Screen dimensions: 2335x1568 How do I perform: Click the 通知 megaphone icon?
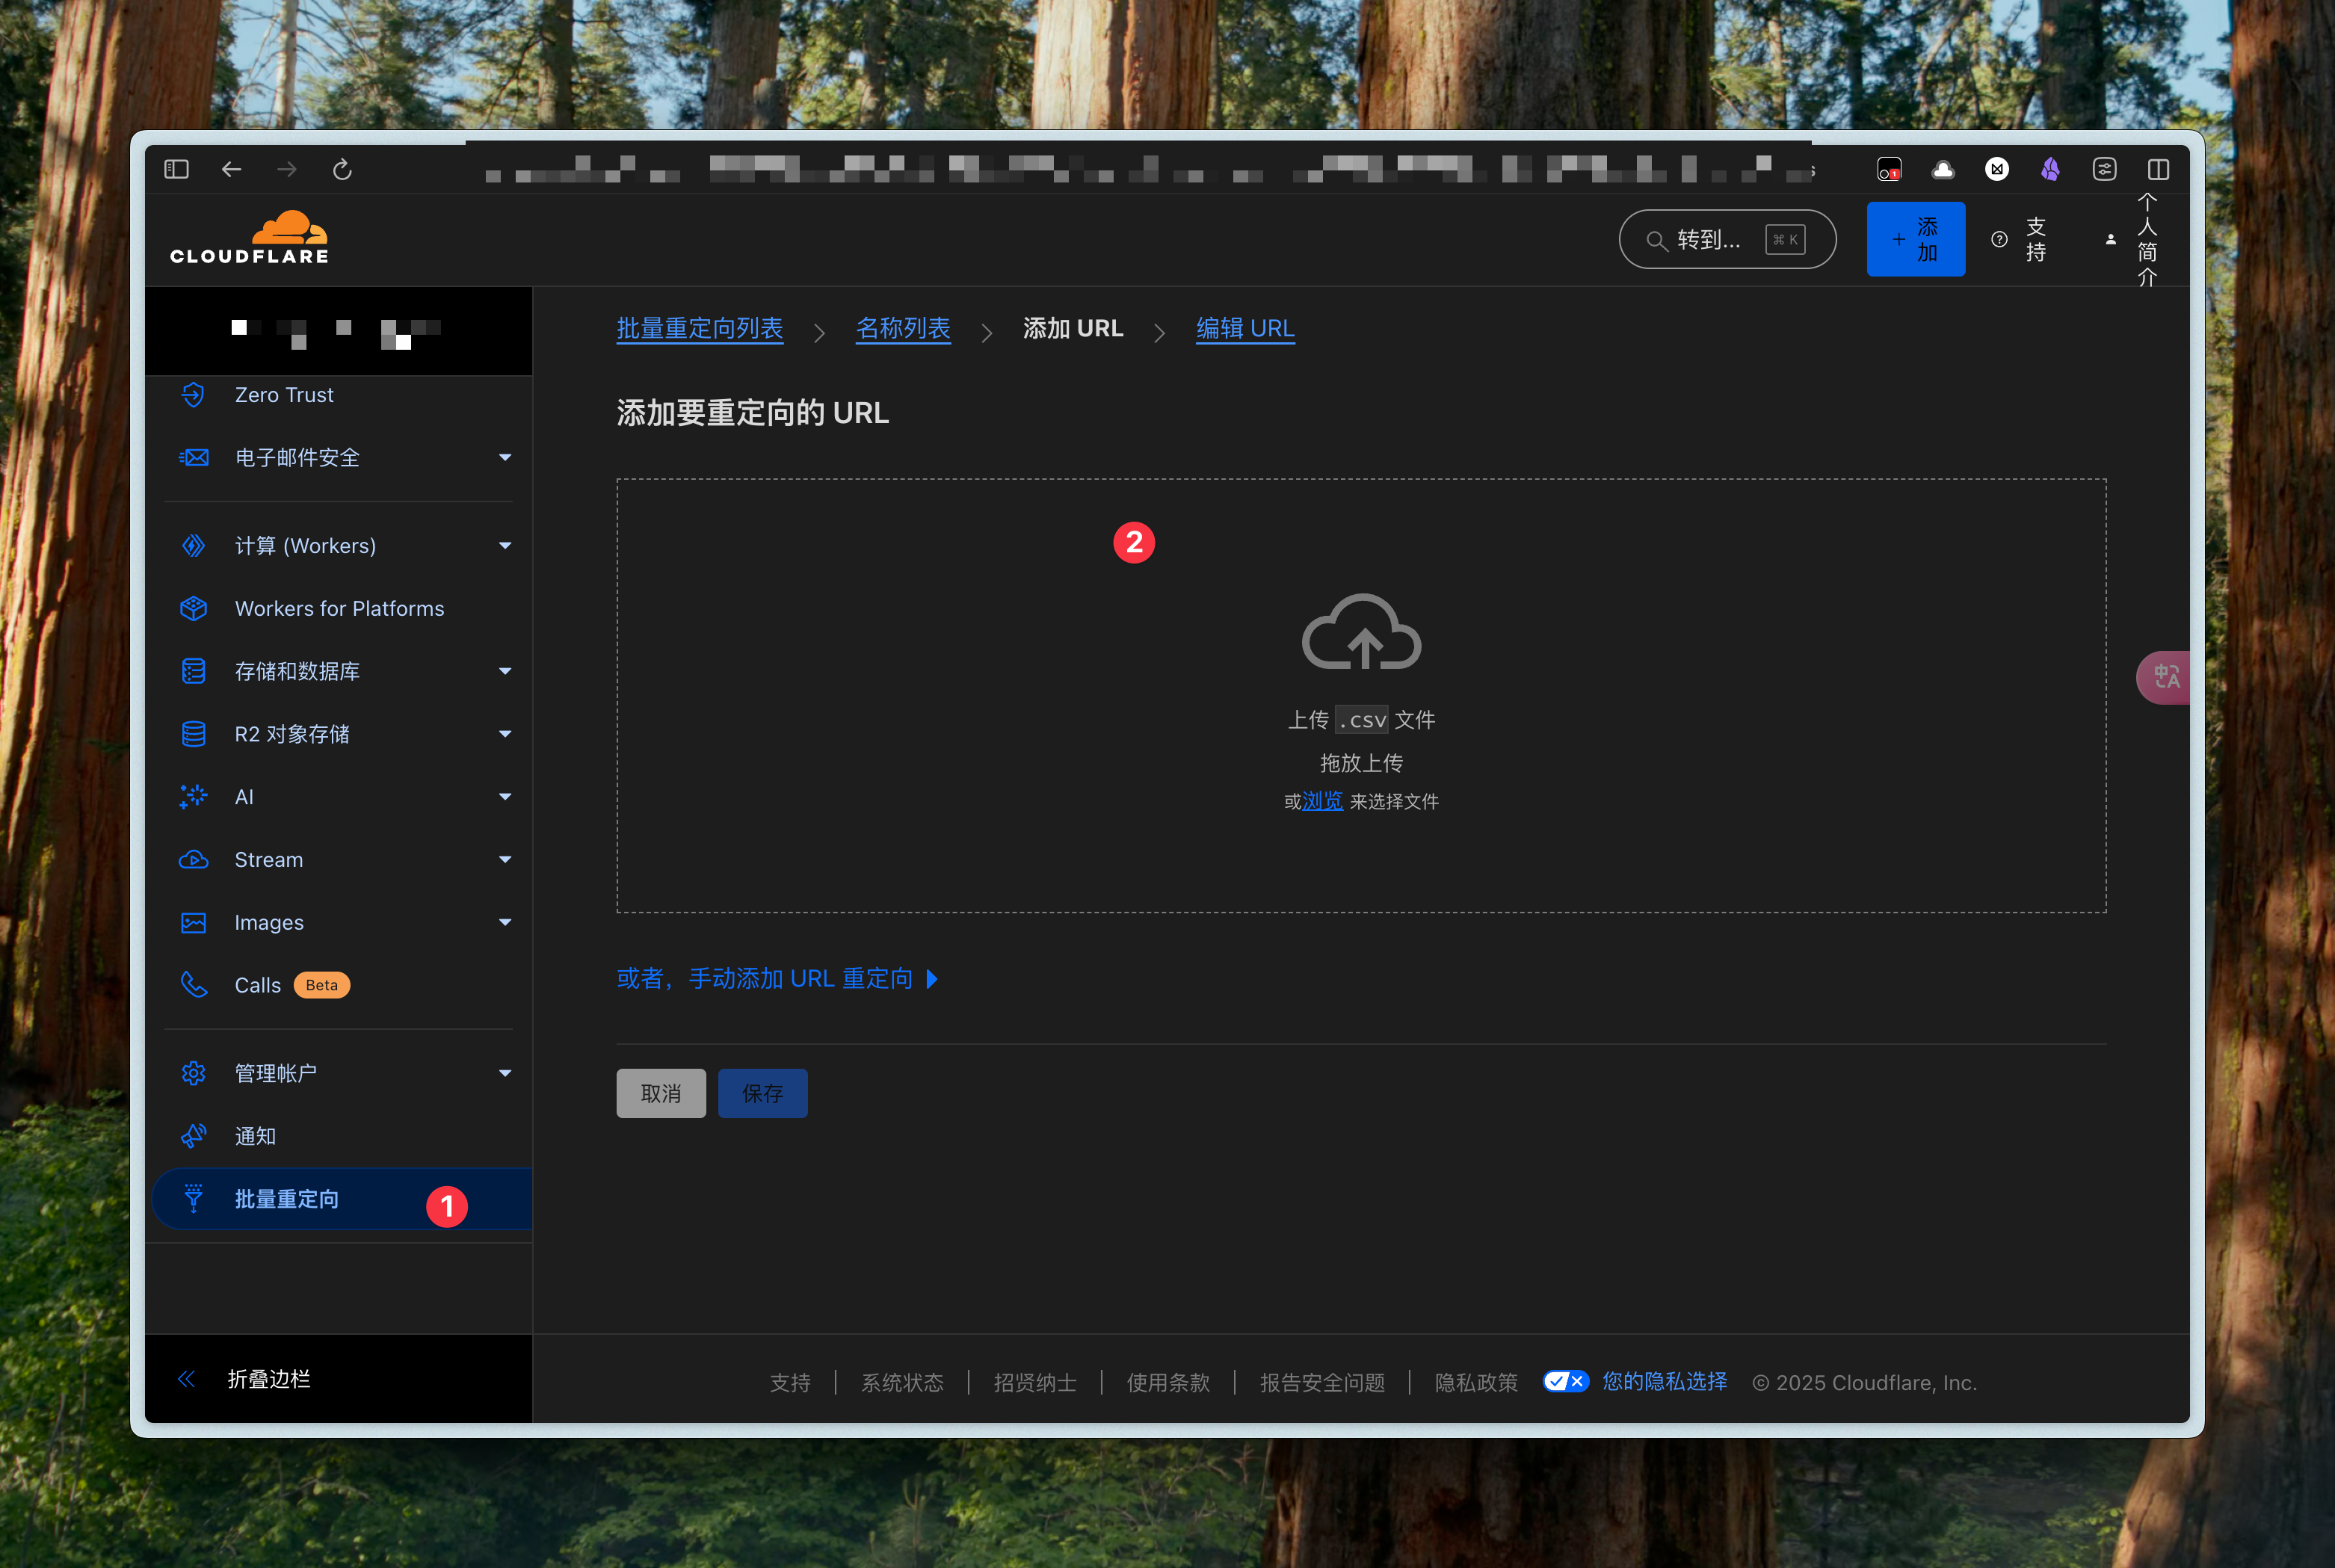coord(194,1136)
